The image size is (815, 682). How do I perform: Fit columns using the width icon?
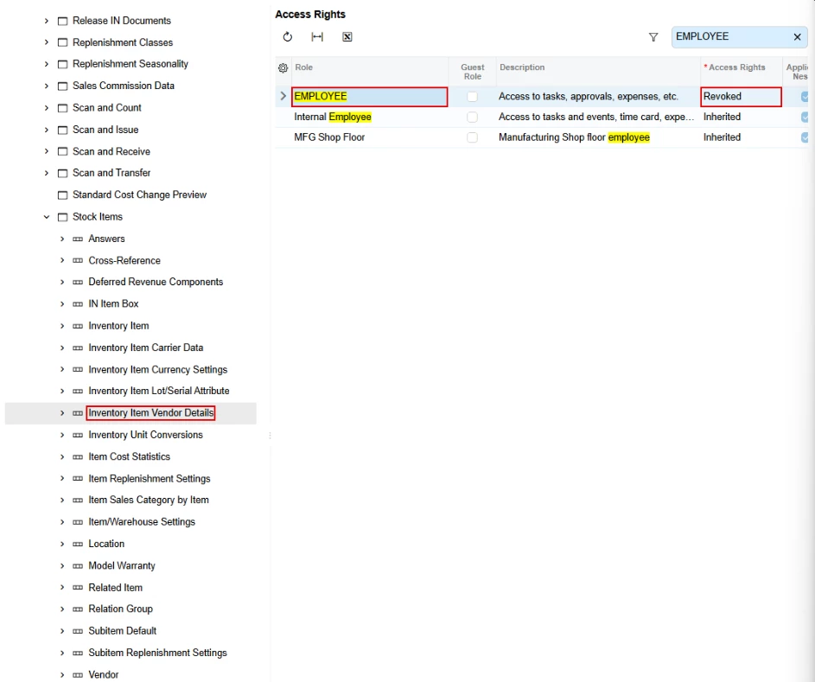[317, 37]
